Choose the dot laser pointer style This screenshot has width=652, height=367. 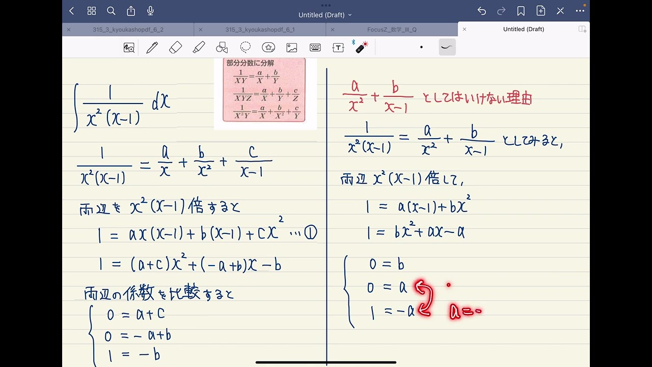pyautogui.click(x=421, y=47)
